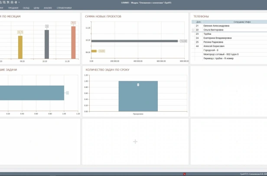Viewport: 267px width, 176px height.
Task: Click the orange 11.20 column in monthly chart
Action: pyautogui.click(x=73, y=43)
